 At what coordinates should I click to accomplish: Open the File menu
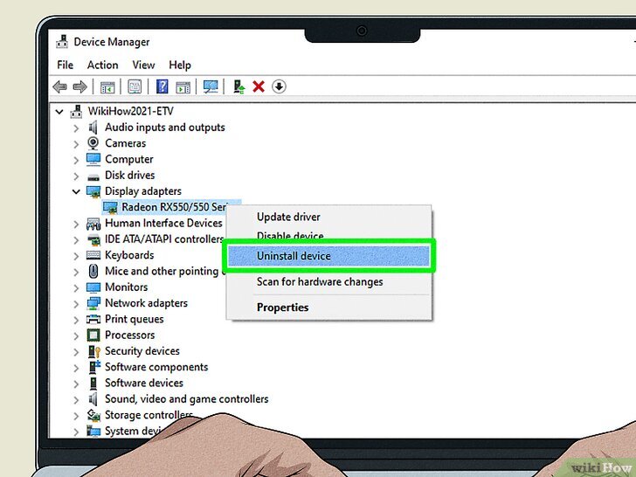pos(66,65)
